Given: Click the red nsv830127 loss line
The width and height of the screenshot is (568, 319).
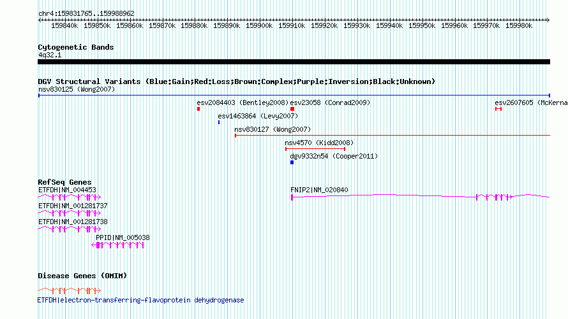Looking at the screenshot, I should (x=392, y=136).
